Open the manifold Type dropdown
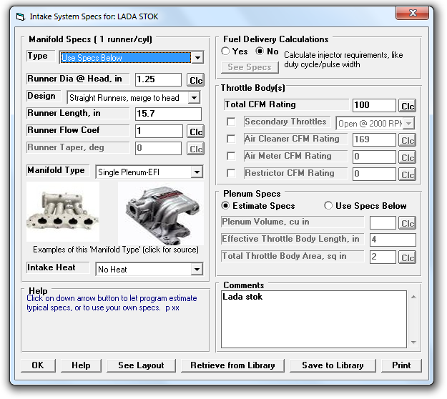Viewport: 447px width, 399px height. (x=197, y=58)
